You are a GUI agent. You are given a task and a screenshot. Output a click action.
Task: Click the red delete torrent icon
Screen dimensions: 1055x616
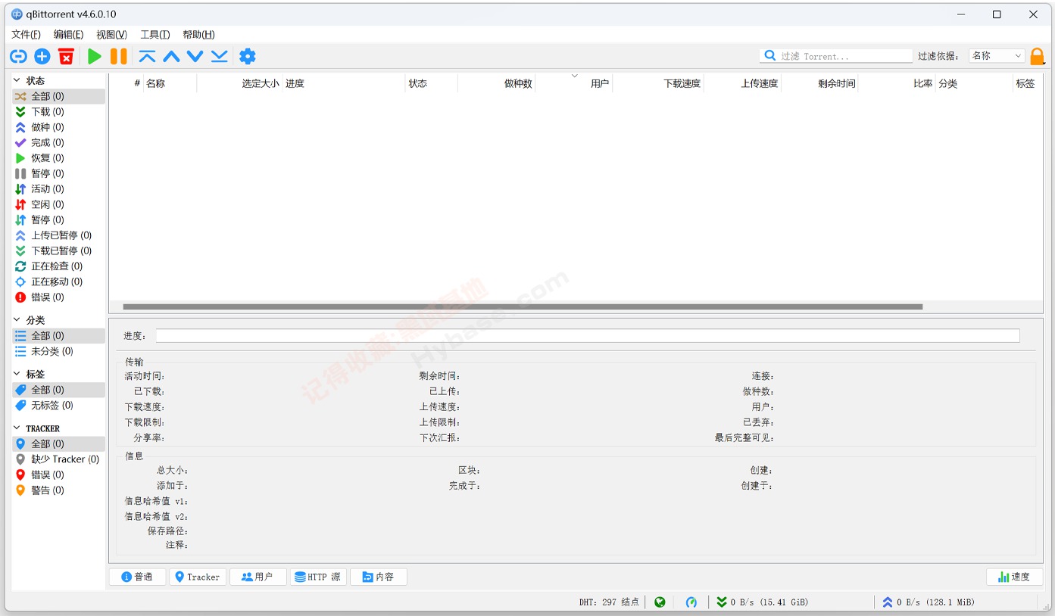click(x=65, y=56)
